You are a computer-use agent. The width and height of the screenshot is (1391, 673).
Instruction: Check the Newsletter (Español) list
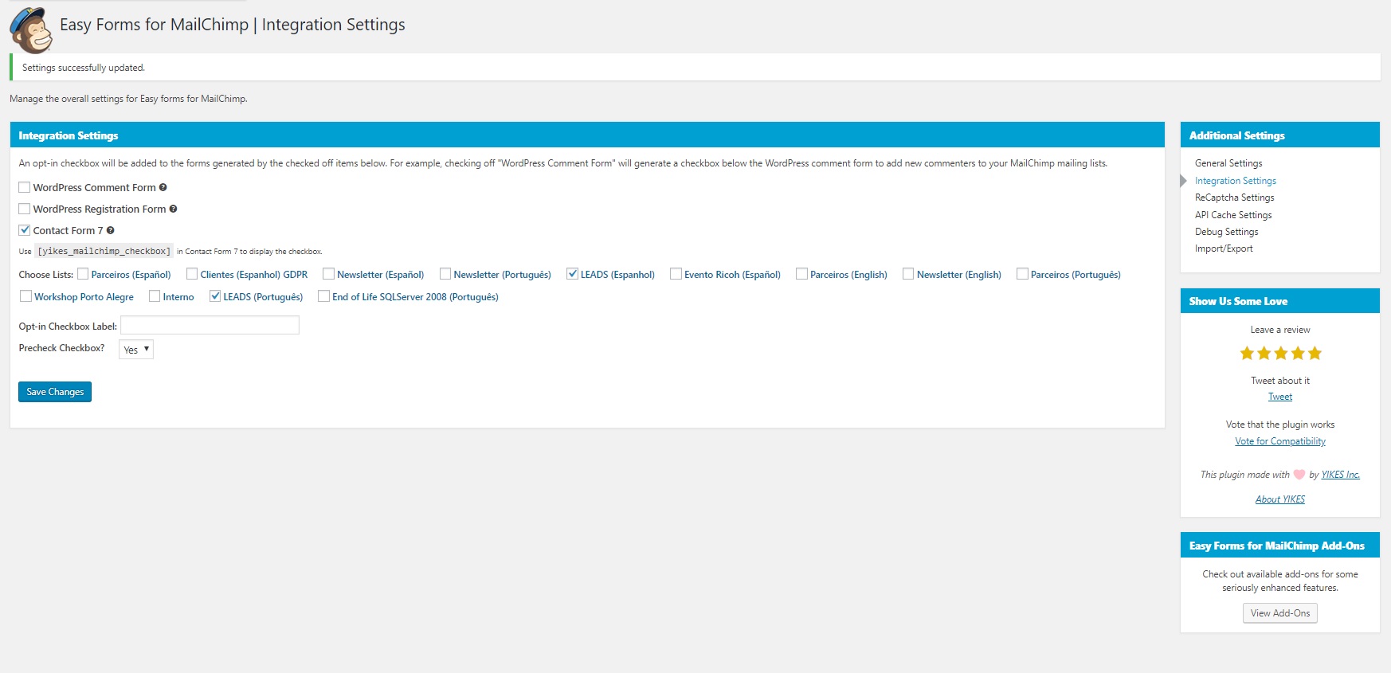coord(328,274)
